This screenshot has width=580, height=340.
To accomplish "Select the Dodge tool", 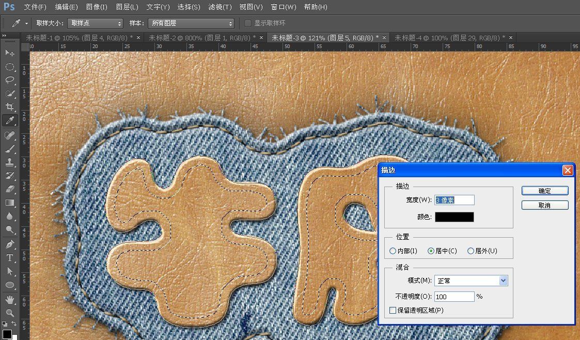I will pyautogui.click(x=10, y=229).
